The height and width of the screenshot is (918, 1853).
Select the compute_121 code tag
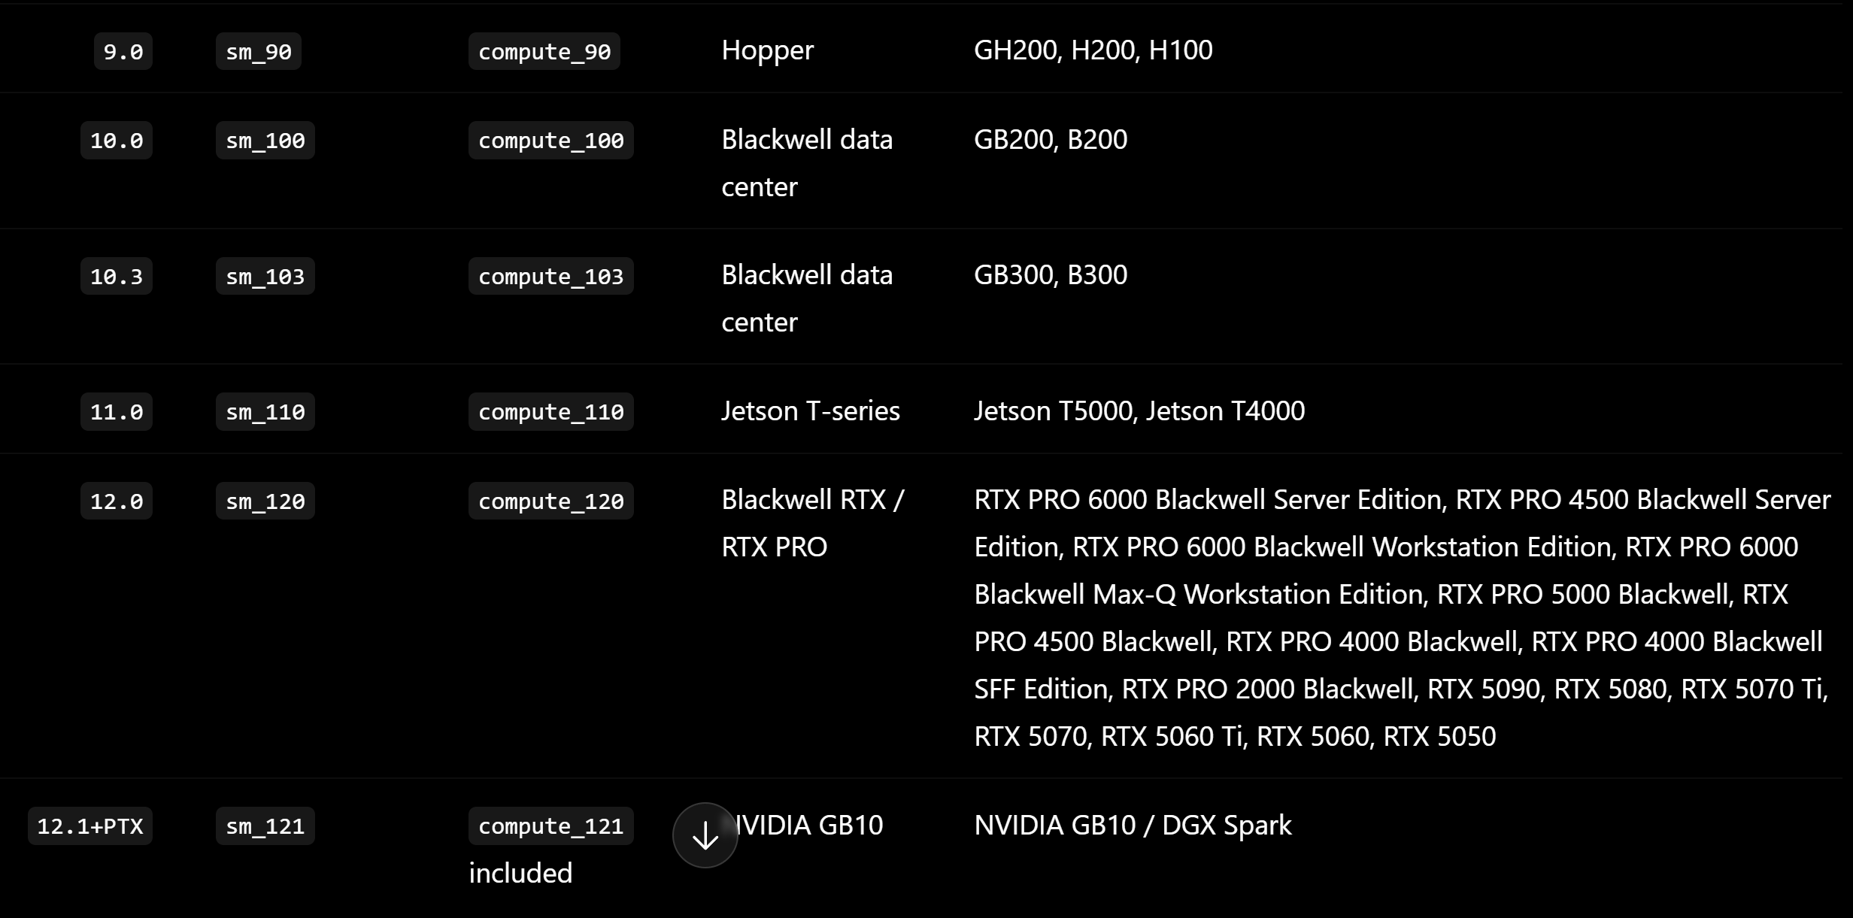pos(551,826)
